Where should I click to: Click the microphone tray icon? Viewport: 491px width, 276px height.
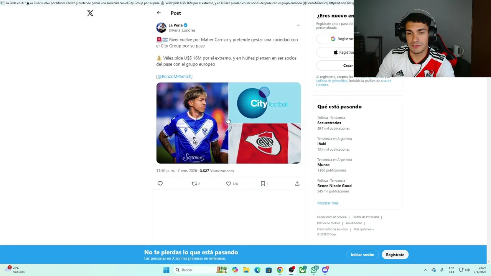click(x=442, y=270)
